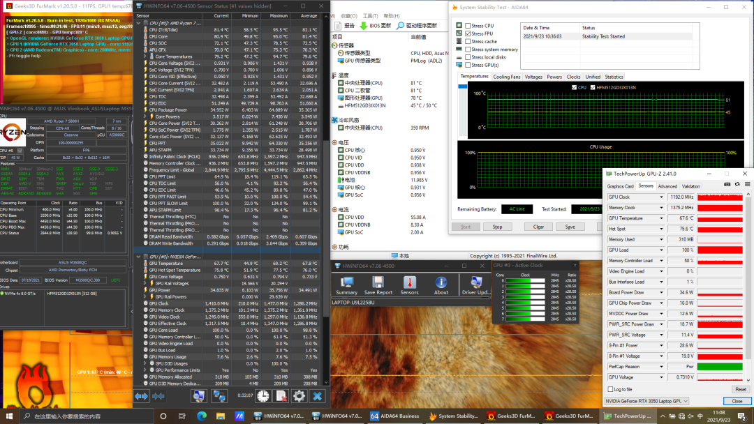Screen dimensions: 754x424
Task: Open the Advanced tab in GPU-Z
Action: [667, 186]
